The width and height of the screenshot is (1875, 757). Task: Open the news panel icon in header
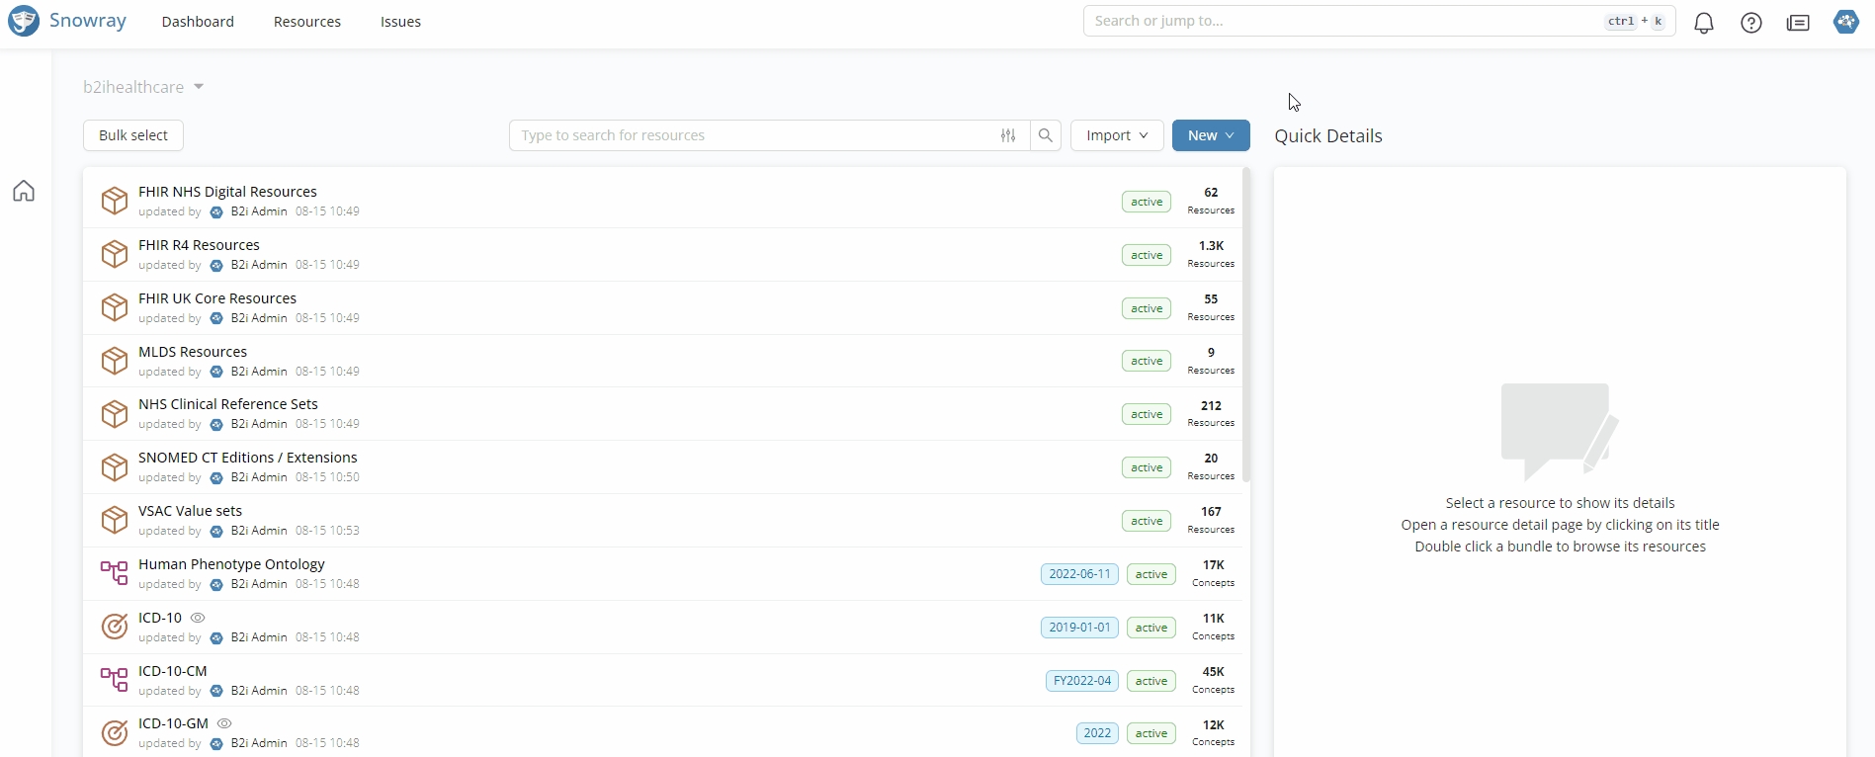(x=1797, y=23)
